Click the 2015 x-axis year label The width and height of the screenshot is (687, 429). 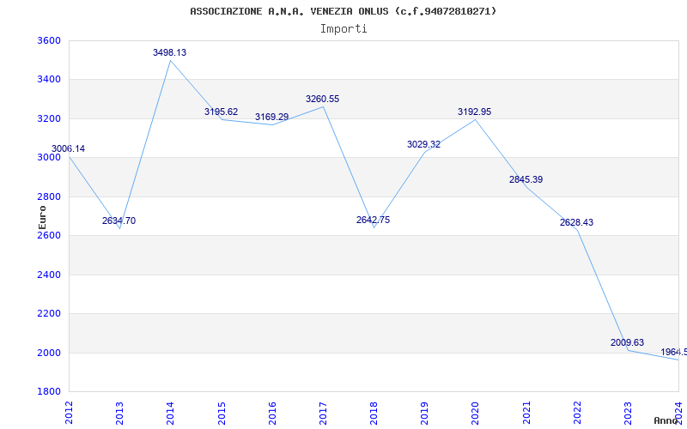point(222,413)
